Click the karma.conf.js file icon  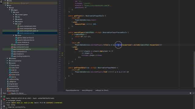tap(8, 88)
